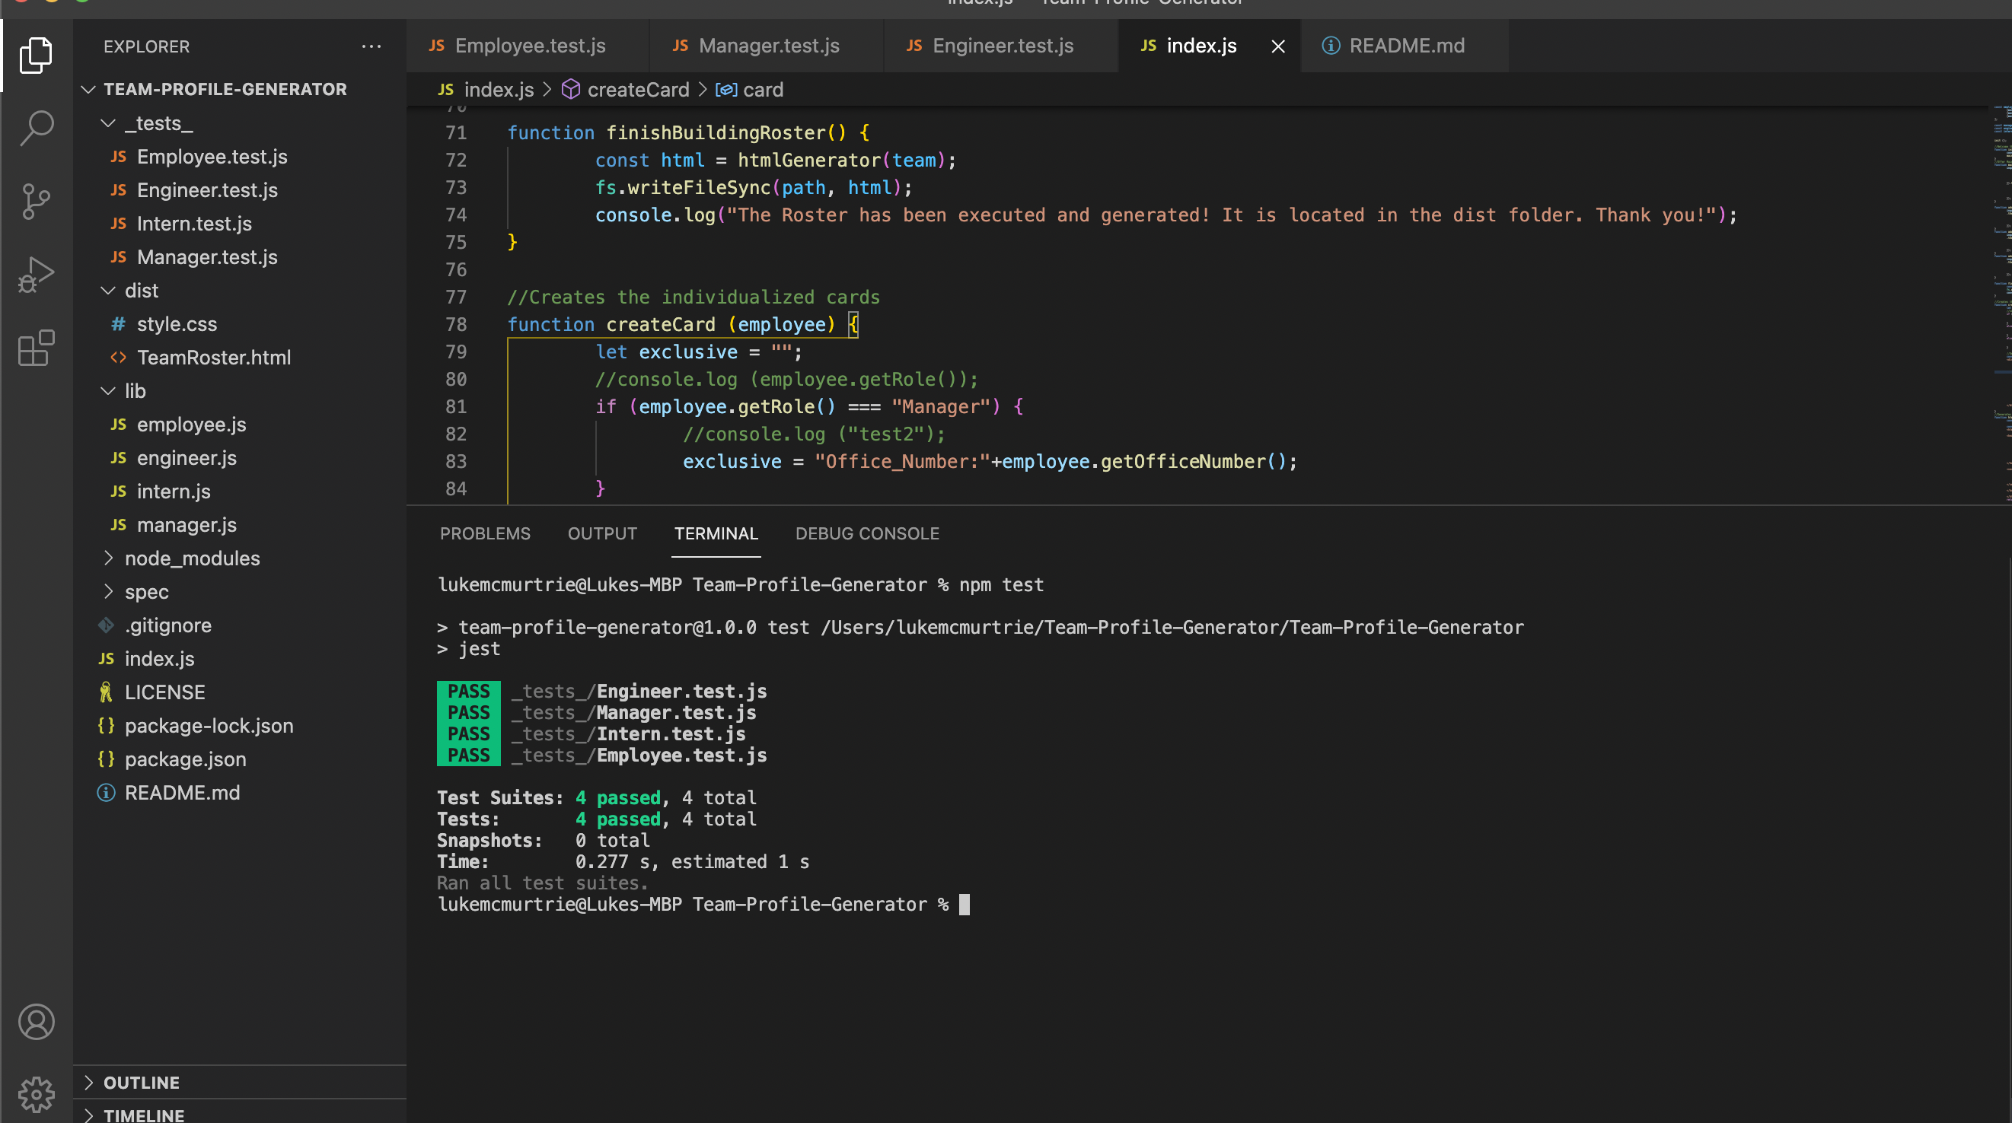Expand the TIMELINE section
Image resolution: width=2012 pixels, height=1123 pixels.
coord(145,1115)
